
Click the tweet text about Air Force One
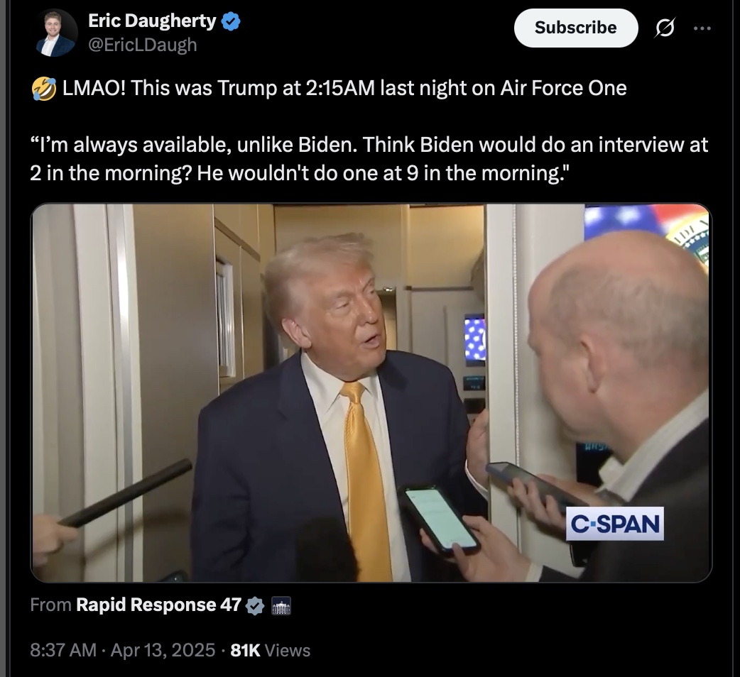pyautogui.click(x=344, y=88)
